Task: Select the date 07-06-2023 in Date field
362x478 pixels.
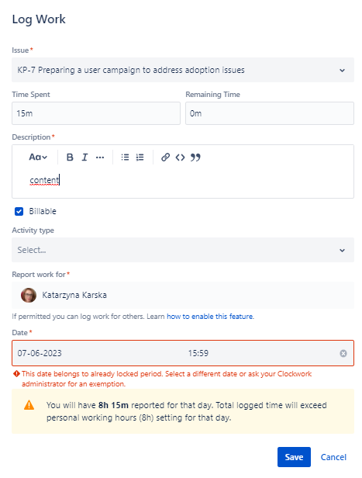Action: (40, 353)
